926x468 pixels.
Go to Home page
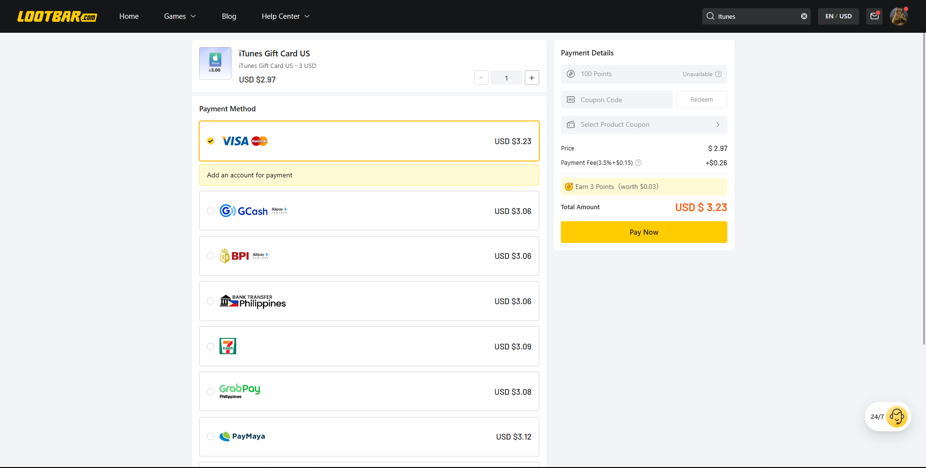coord(129,16)
